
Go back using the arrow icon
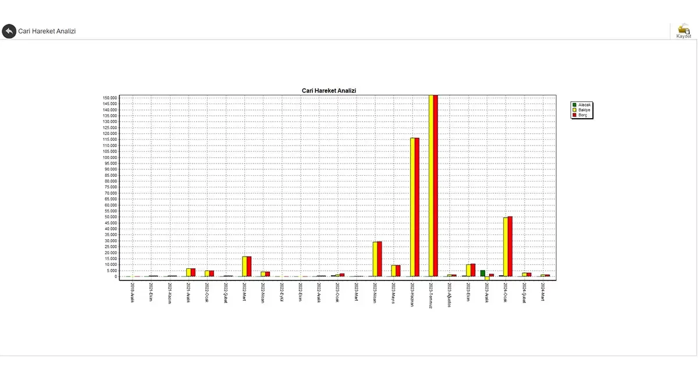[9, 31]
